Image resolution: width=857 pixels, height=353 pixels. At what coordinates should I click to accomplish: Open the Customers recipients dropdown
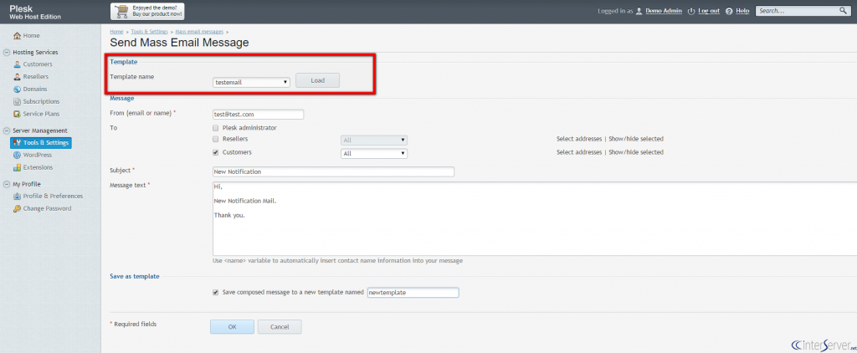tap(374, 154)
